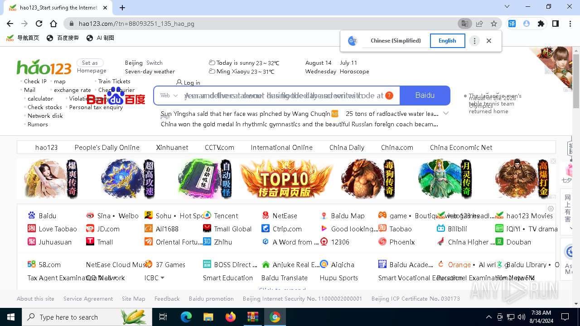Open the Check stocks link
Image resolution: width=580 pixels, height=326 pixels.
44,107
